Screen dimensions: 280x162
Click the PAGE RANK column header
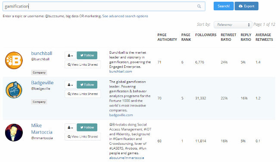tap(186, 37)
